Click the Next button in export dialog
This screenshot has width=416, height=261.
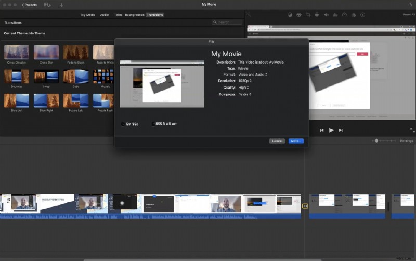(x=296, y=141)
